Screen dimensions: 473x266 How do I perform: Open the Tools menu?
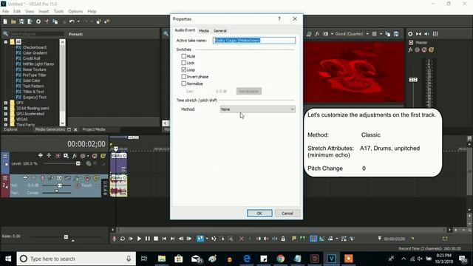[58, 11]
